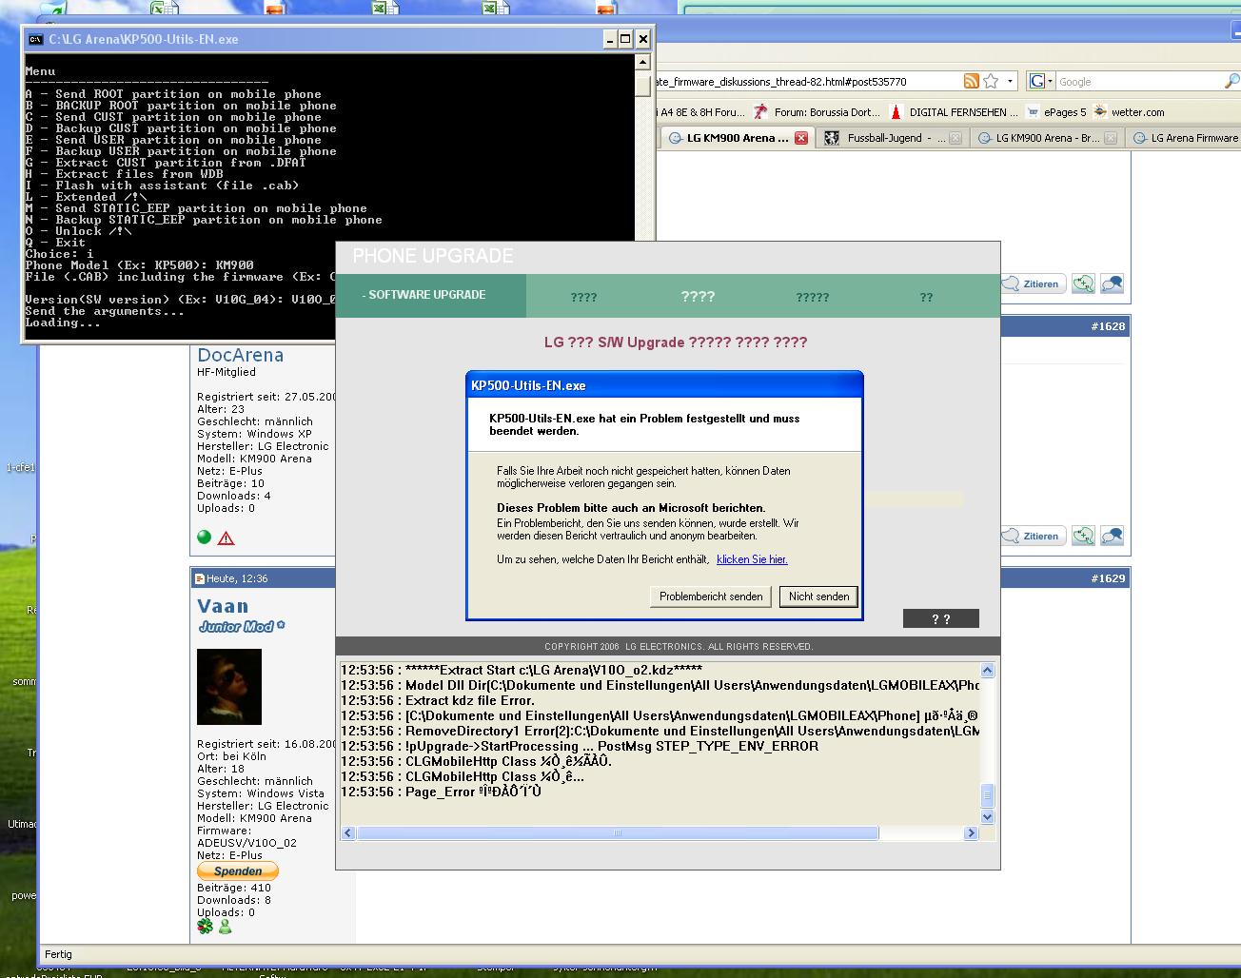Open the DIGITAL FERNSEHEN bookmark
The width and height of the screenshot is (1241, 978).
(954, 112)
